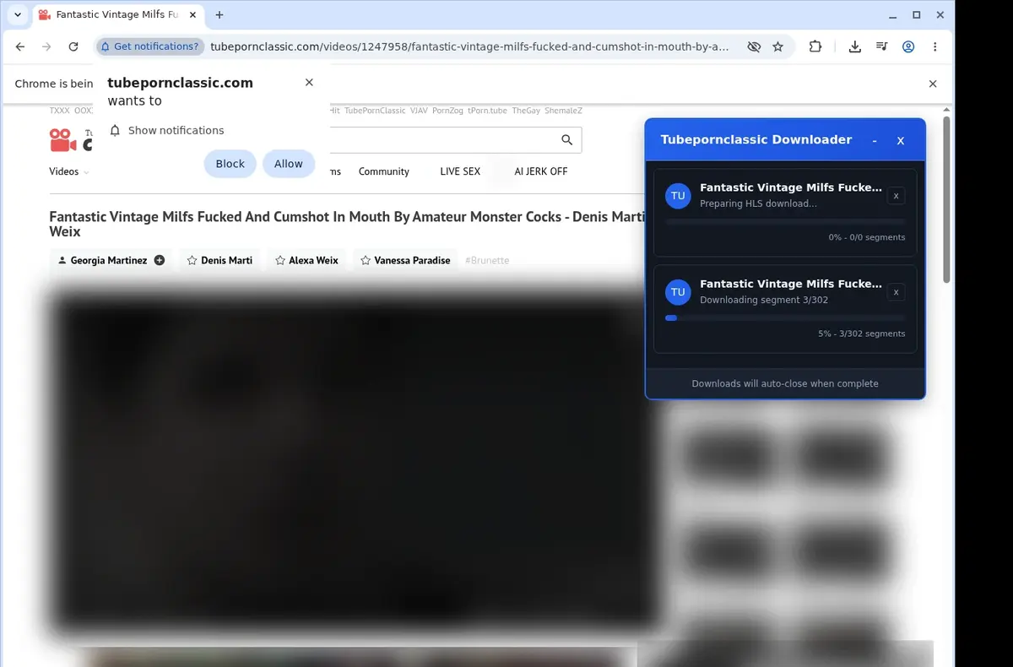Image resolution: width=1013 pixels, height=667 pixels.
Task: Click the bell icon beside Show notifications
Action: (x=116, y=130)
